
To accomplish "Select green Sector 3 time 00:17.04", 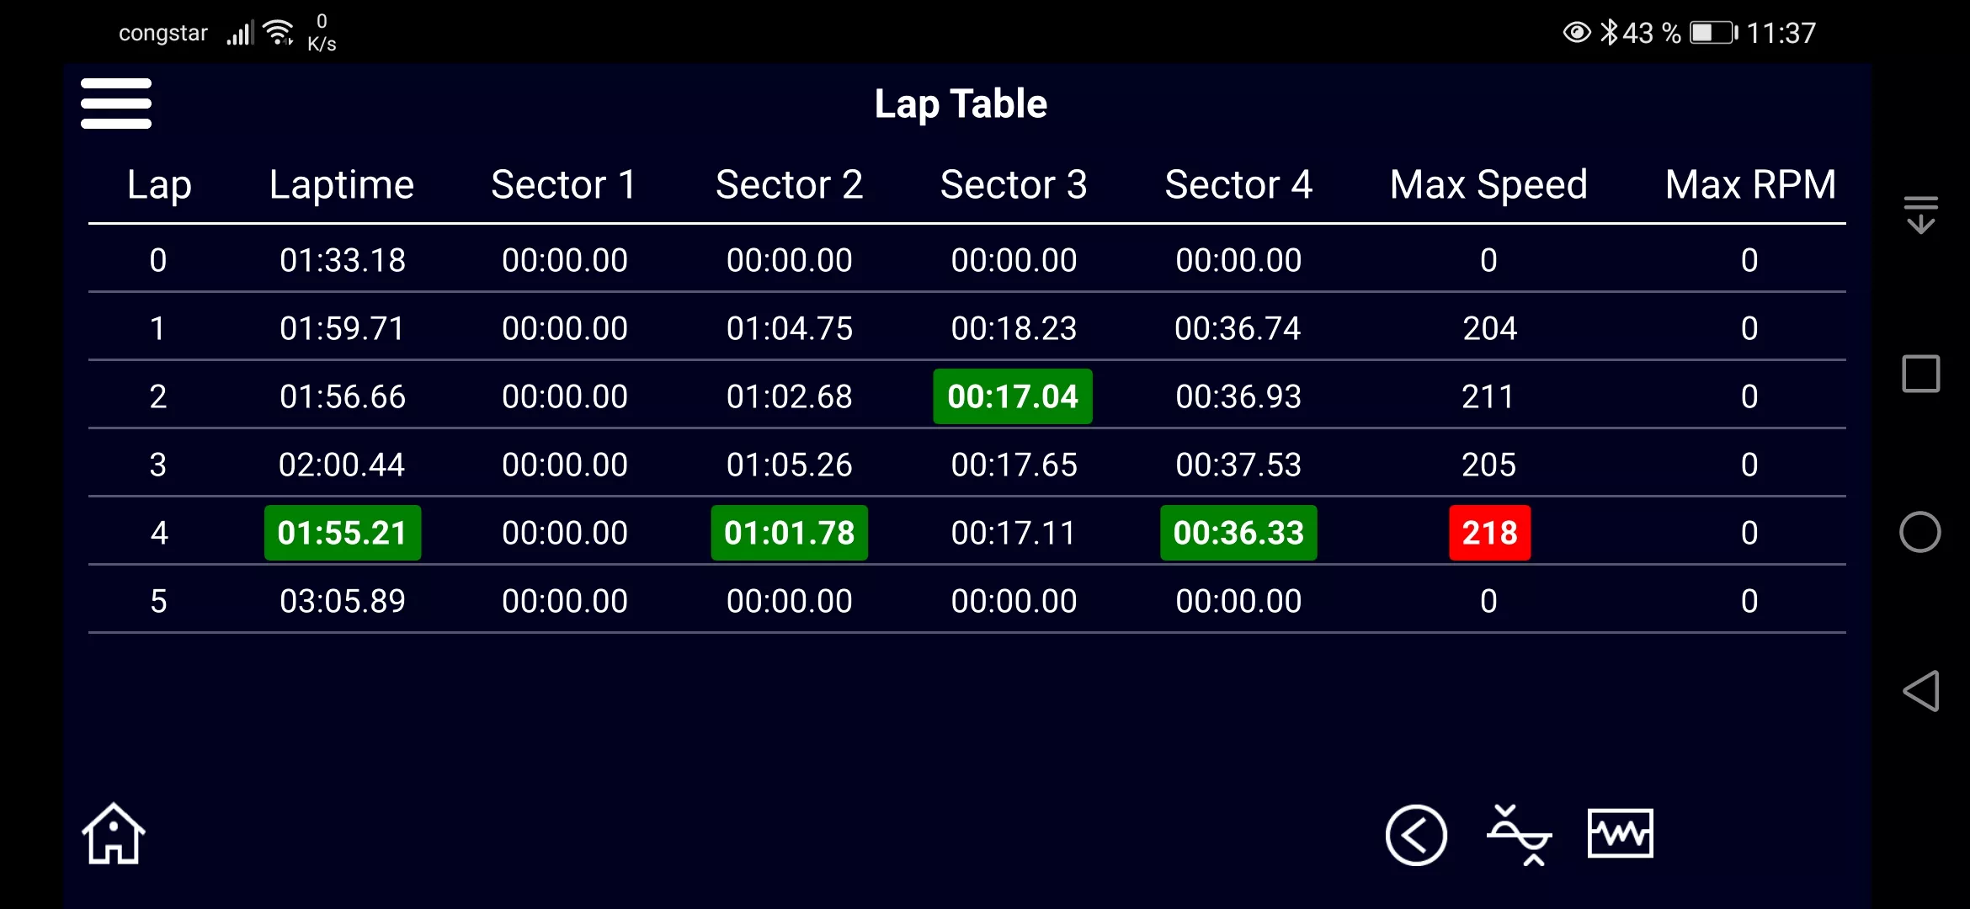I will 1013,396.
